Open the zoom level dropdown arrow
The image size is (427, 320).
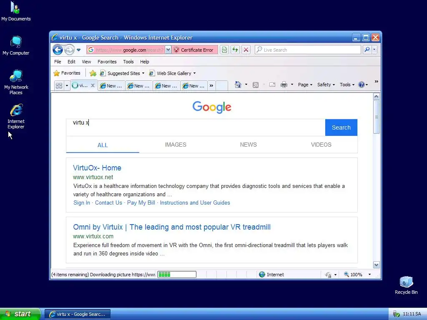(x=369, y=274)
